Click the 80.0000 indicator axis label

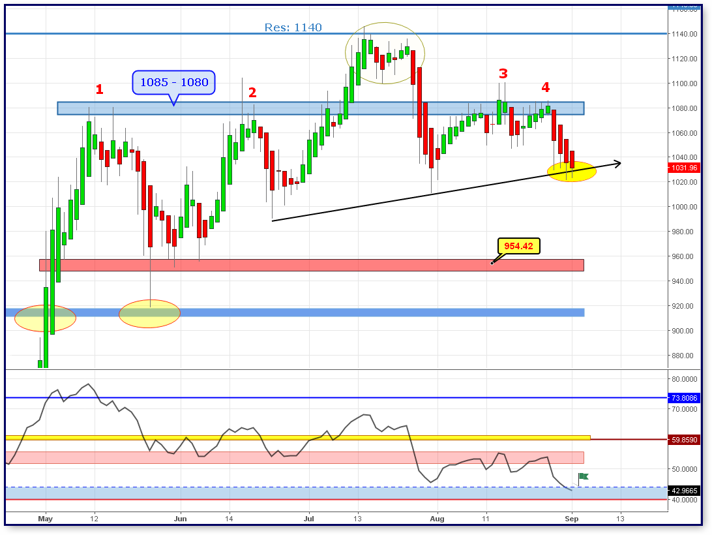click(685, 379)
